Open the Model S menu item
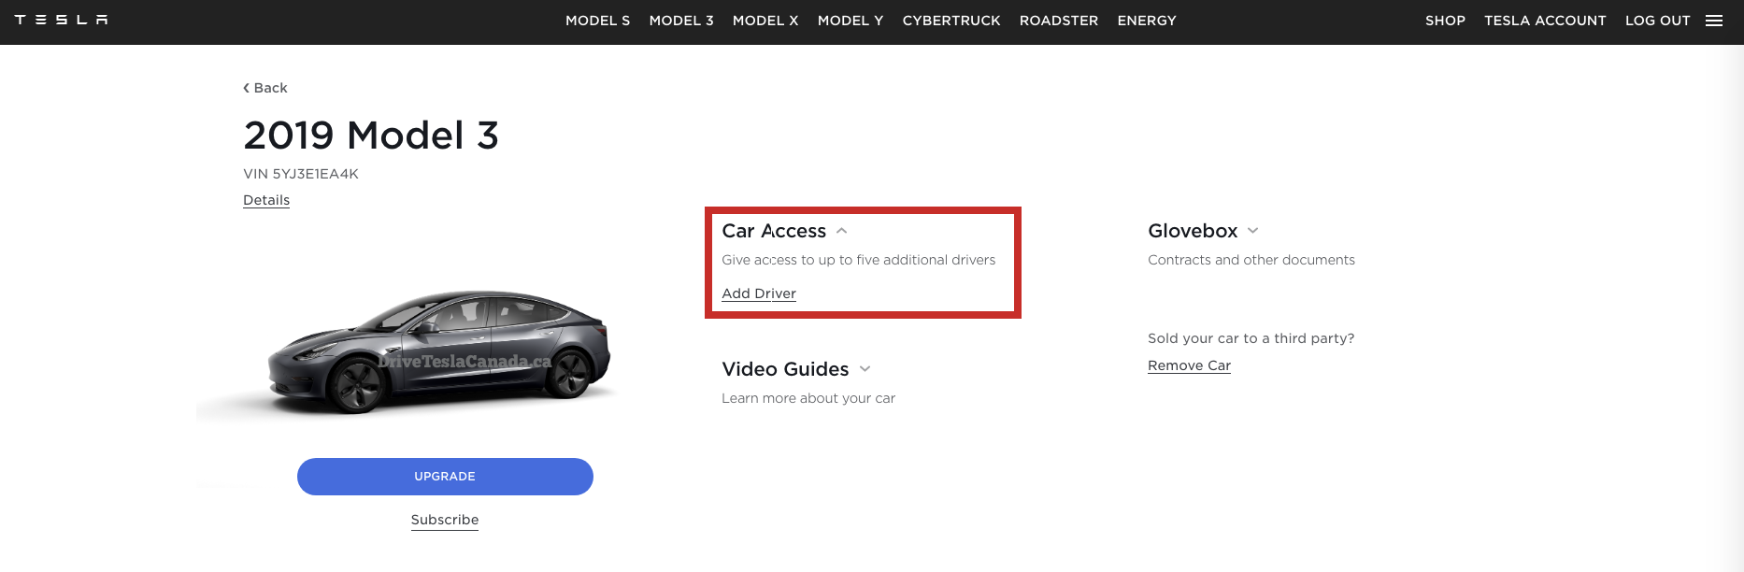The height and width of the screenshot is (572, 1744). click(597, 20)
